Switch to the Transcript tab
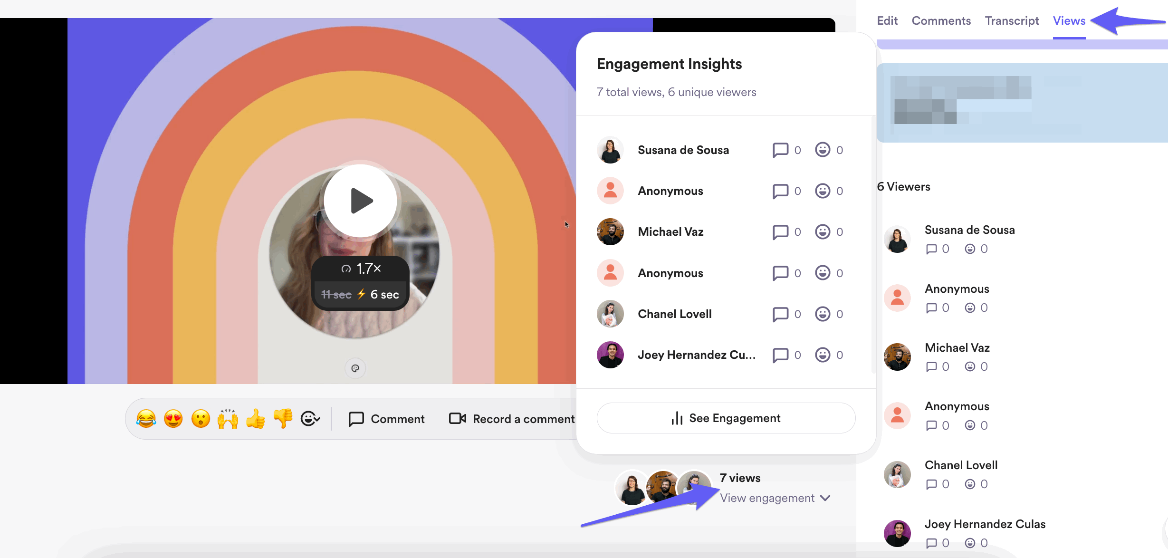Viewport: 1168px width, 558px height. 1012,21
